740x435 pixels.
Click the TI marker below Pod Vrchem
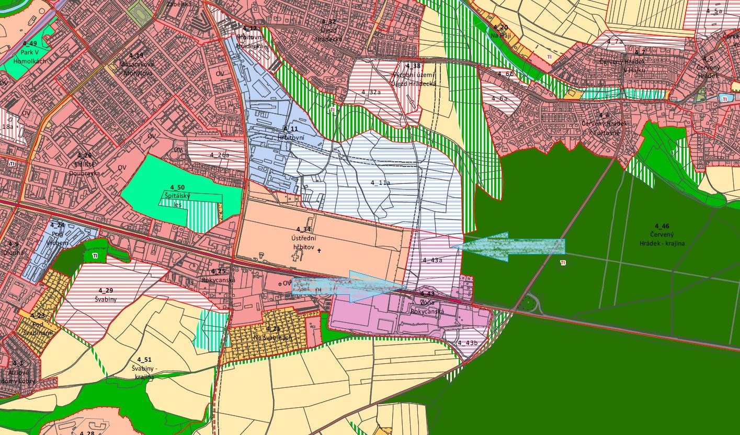pyautogui.click(x=95, y=256)
